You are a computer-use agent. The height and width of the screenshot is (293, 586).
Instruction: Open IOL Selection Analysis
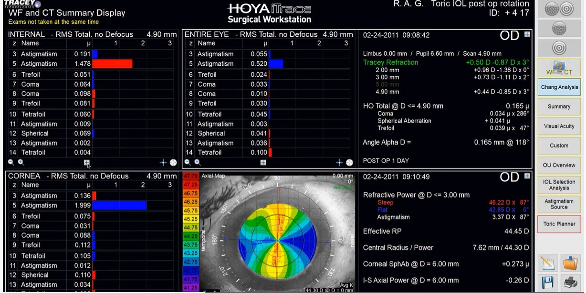pos(559,185)
